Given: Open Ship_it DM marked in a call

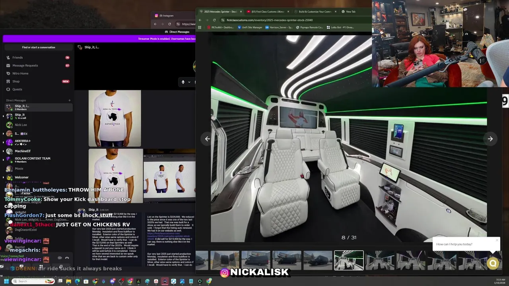Looking at the screenshot, I should click(38, 116).
